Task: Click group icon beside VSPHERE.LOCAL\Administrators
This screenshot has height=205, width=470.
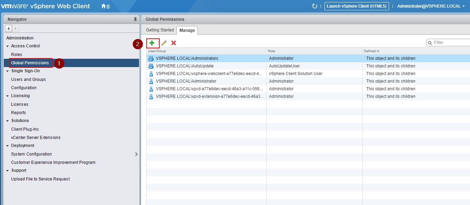Action: click(x=151, y=58)
